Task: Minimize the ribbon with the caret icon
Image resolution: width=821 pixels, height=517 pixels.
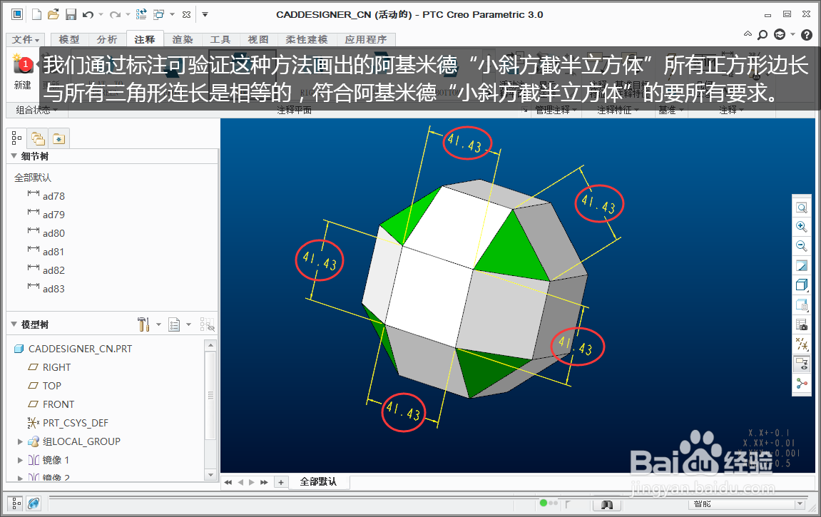Action: (x=748, y=34)
